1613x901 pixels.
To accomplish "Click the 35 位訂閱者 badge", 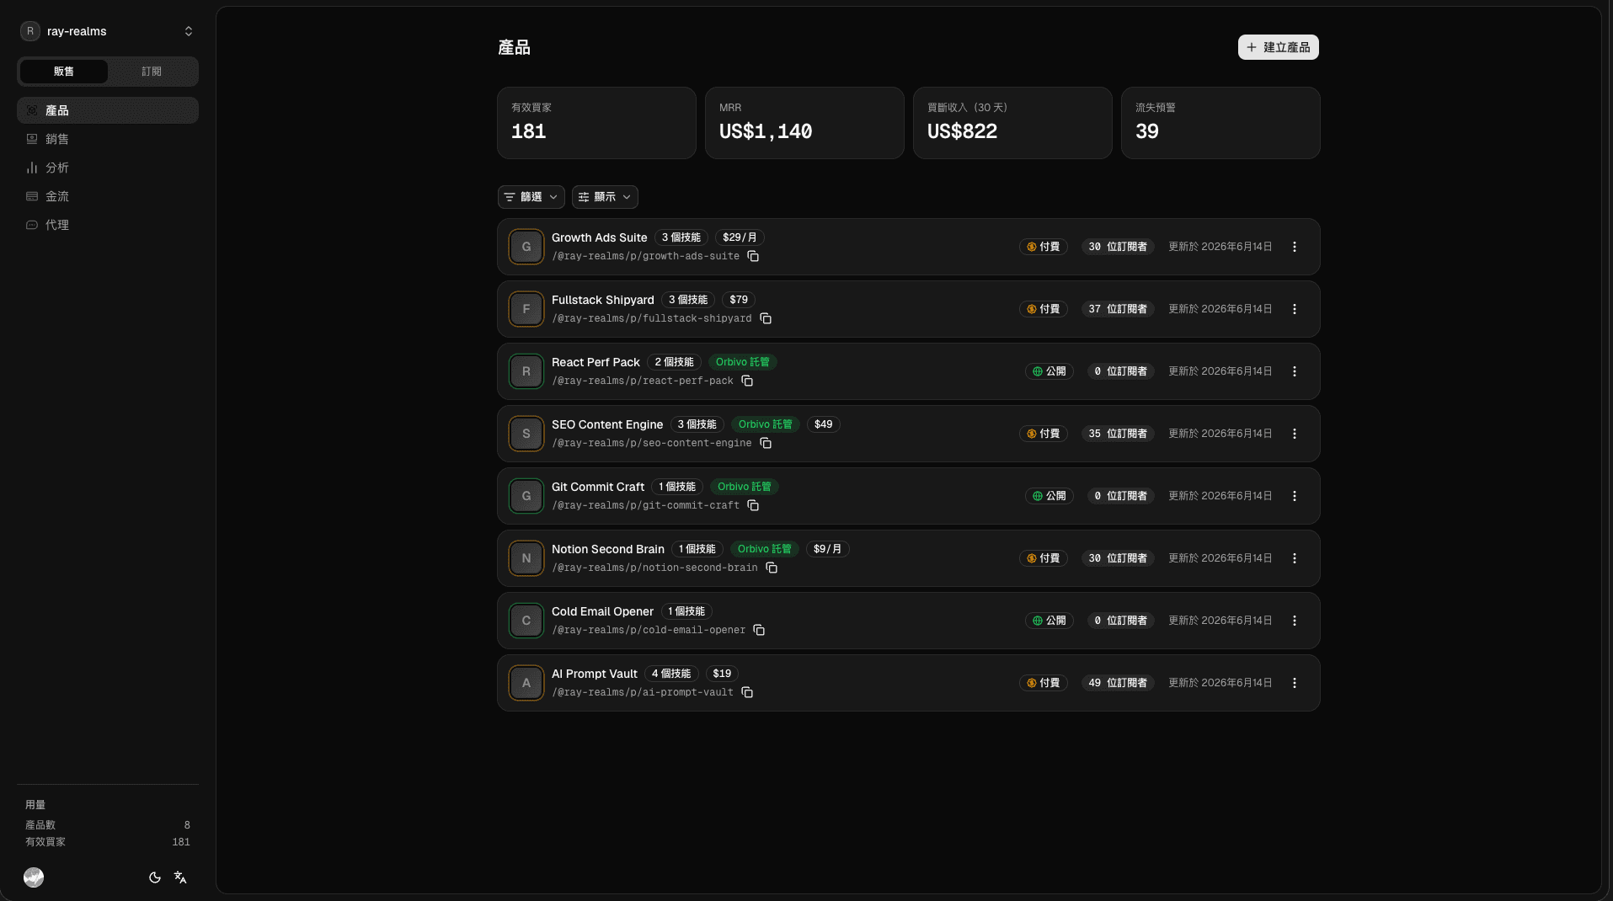I will pyautogui.click(x=1118, y=434).
